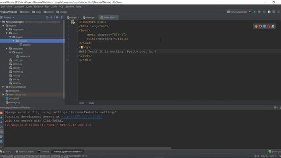Open the page in Safari browser
Viewport: 281px width, 158px height.
(264, 26)
